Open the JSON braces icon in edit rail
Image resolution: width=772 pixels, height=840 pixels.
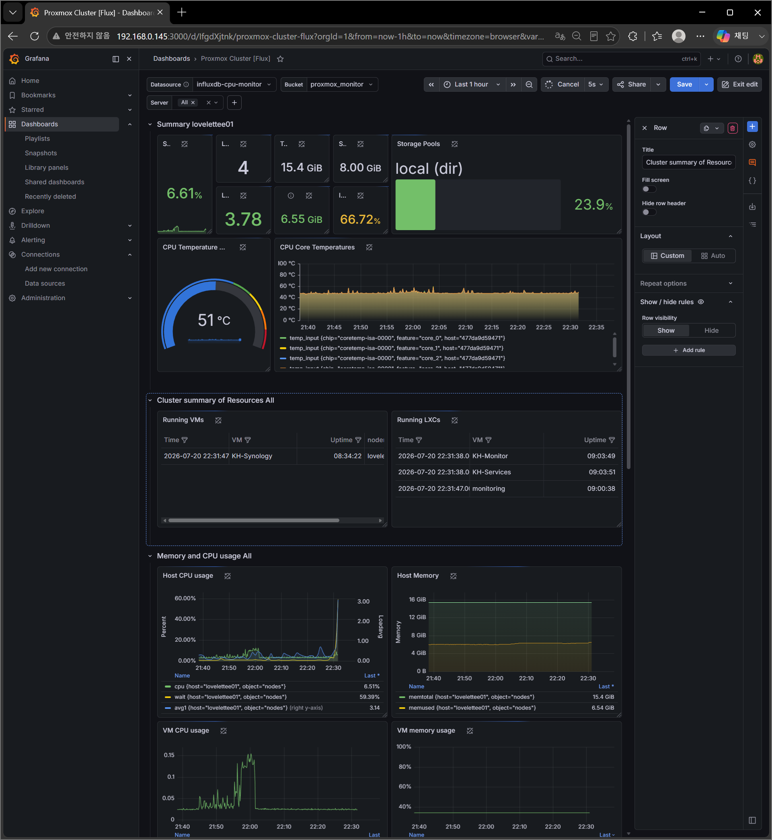pos(752,181)
